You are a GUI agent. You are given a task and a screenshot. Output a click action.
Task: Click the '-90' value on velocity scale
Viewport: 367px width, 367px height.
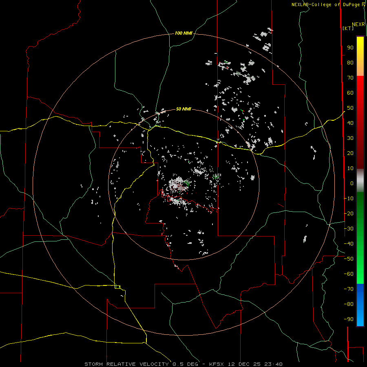tap(349, 319)
